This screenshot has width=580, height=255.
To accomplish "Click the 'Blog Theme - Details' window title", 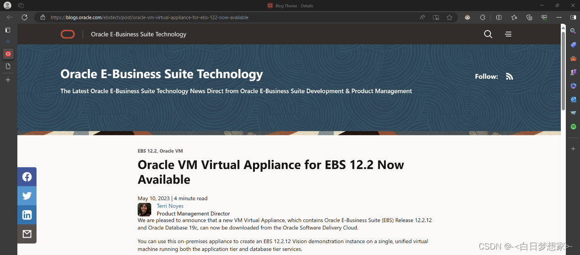I will (294, 5).
